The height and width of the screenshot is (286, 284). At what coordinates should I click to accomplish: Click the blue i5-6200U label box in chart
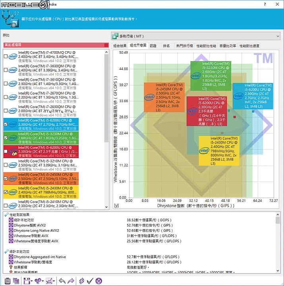point(253,96)
